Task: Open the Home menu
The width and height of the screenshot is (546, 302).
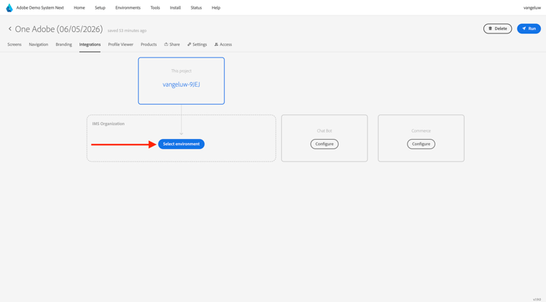Action: point(79,8)
